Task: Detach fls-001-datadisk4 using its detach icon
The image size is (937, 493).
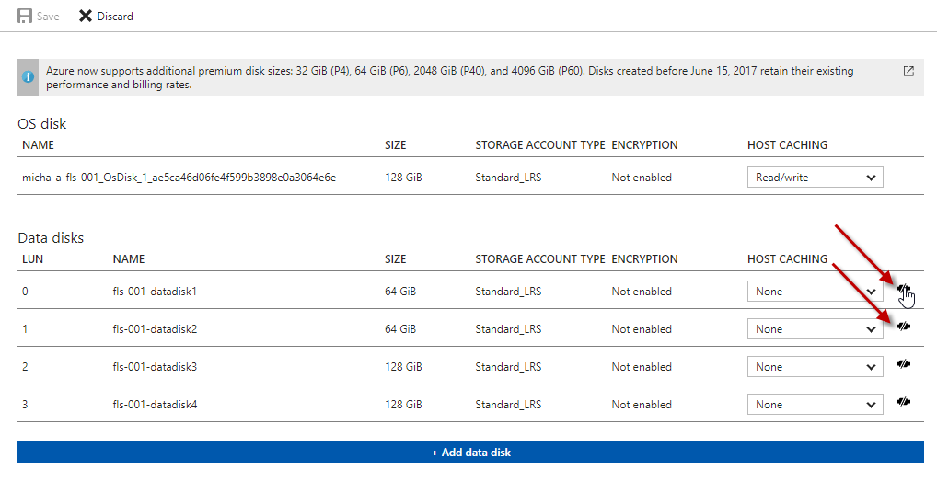Action: [903, 402]
